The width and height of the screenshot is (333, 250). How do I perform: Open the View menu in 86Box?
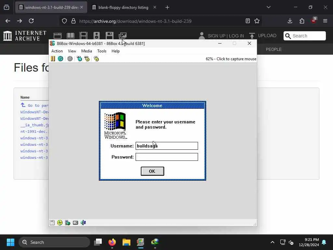(x=72, y=51)
